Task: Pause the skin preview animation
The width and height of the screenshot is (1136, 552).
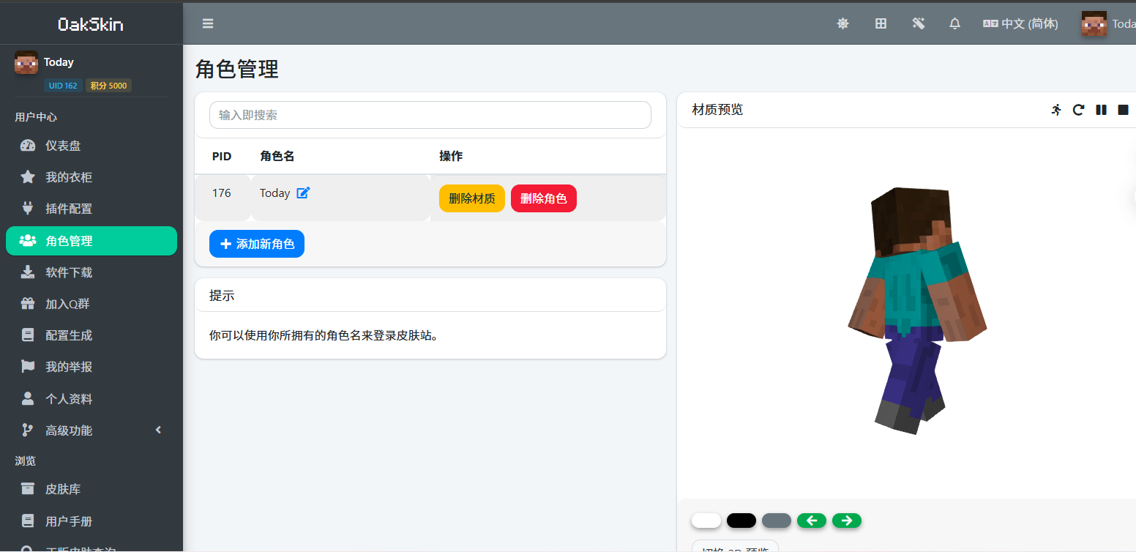Action: pyautogui.click(x=1101, y=110)
